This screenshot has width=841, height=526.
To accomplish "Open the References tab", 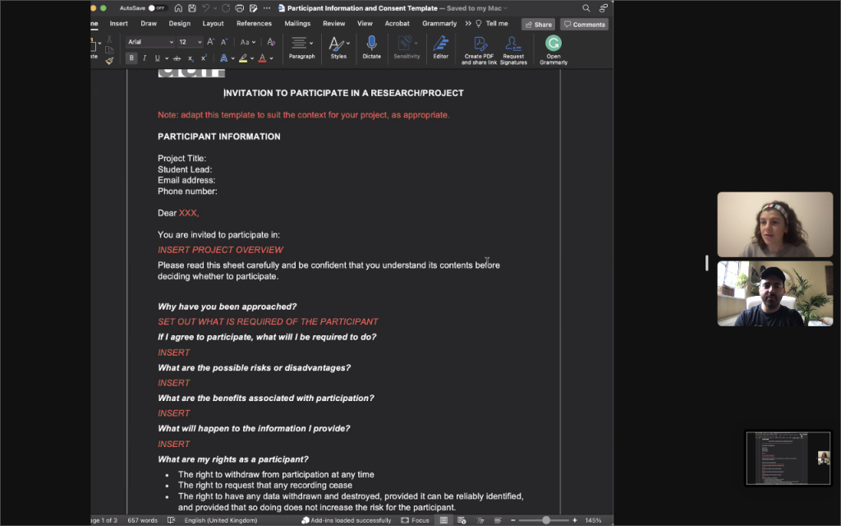I will click(255, 24).
